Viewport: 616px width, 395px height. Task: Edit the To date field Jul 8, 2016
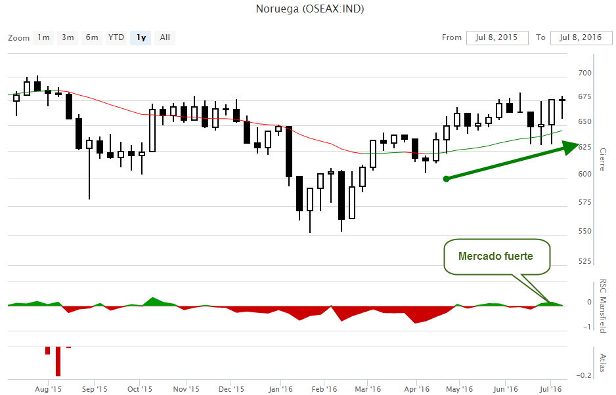point(581,37)
